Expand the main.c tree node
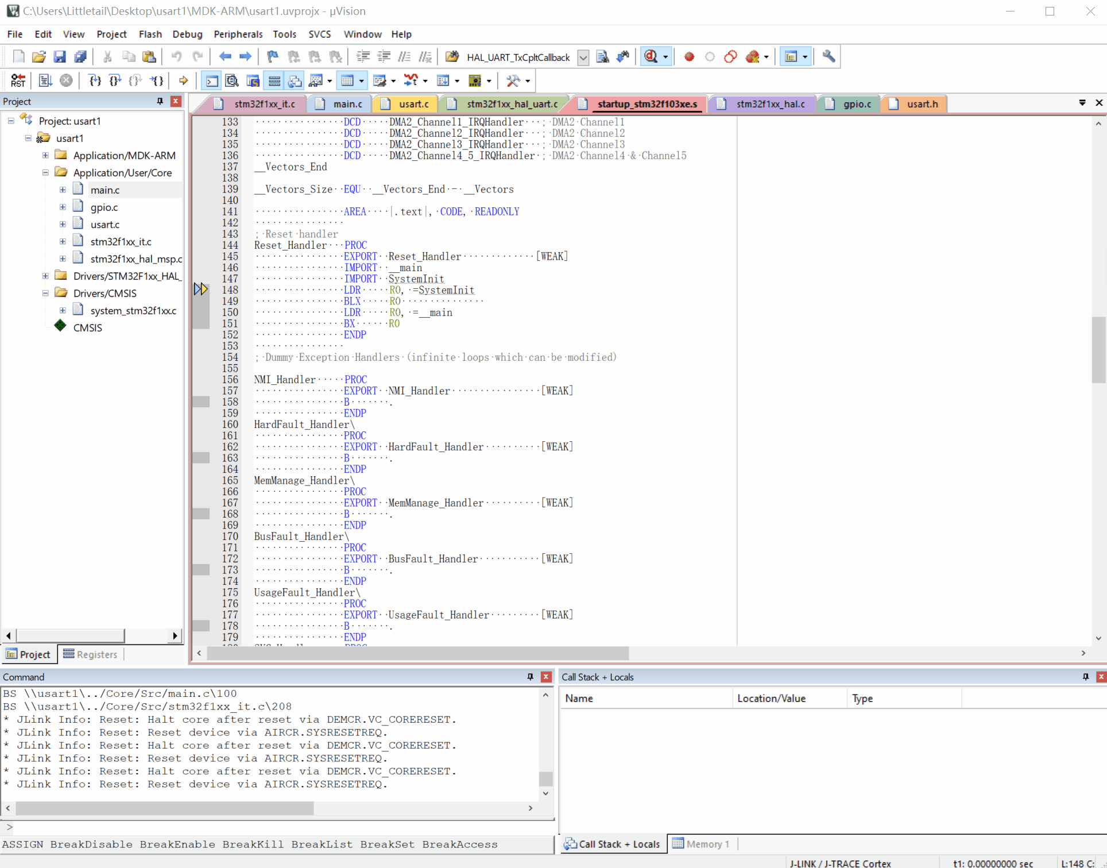Screen dimensions: 1107x868 (x=63, y=190)
